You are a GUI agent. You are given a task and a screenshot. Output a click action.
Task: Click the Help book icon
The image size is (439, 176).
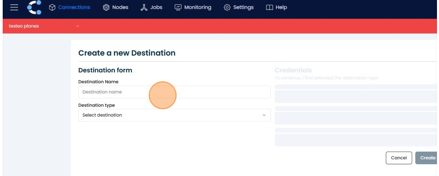[x=269, y=7]
